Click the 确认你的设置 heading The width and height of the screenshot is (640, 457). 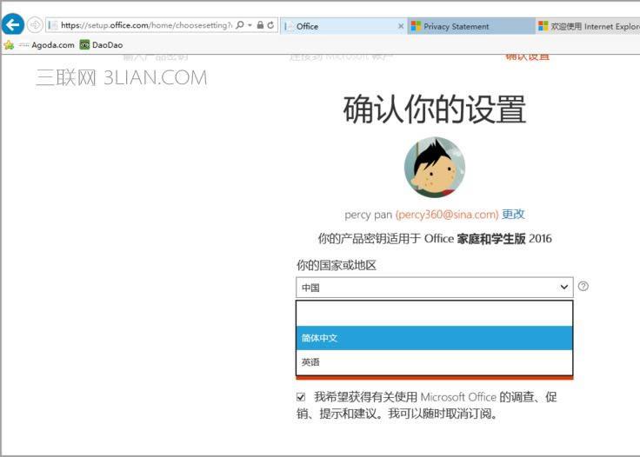pyautogui.click(x=434, y=109)
